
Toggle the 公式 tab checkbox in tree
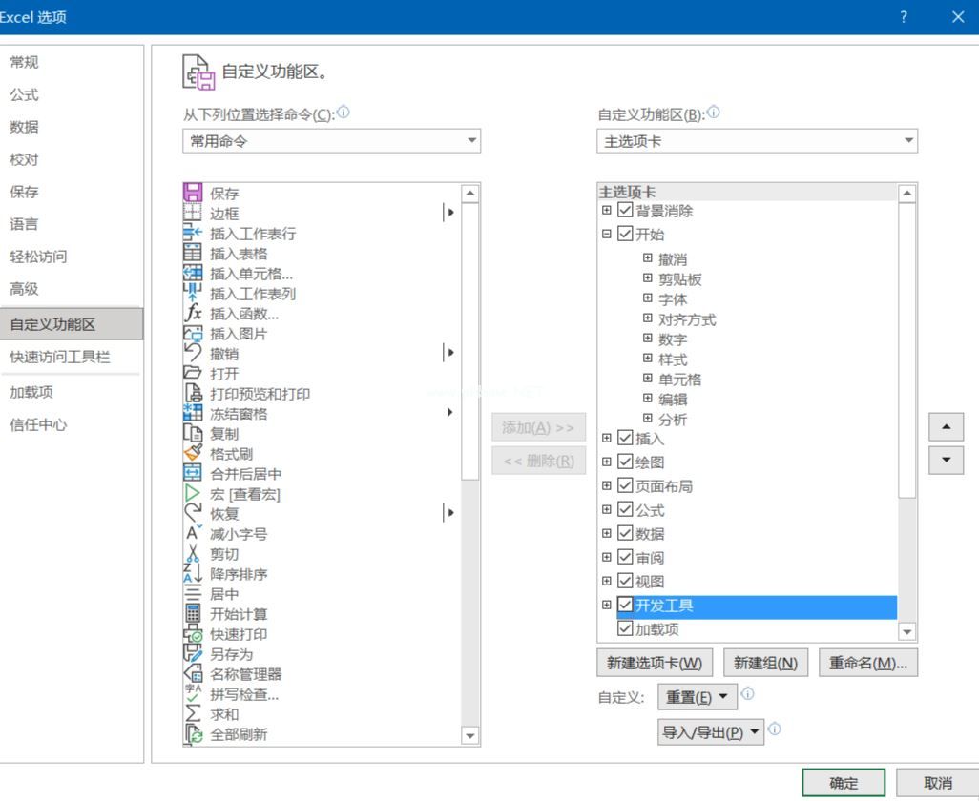pos(625,509)
